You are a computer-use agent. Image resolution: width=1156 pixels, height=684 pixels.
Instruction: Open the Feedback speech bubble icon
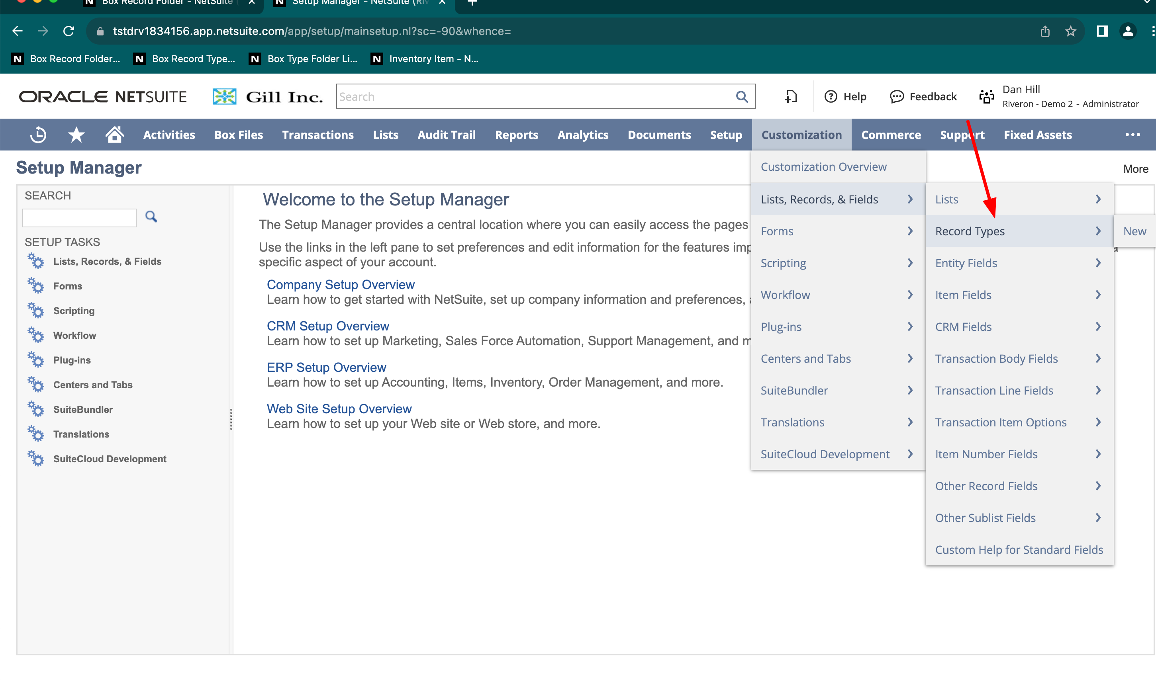(896, 97)
